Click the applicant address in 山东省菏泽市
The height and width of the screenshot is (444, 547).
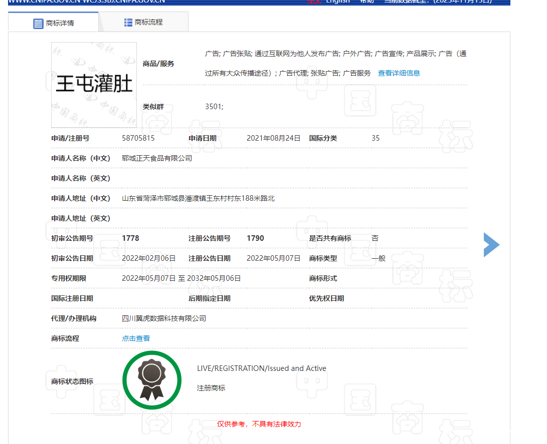[198, 198]
